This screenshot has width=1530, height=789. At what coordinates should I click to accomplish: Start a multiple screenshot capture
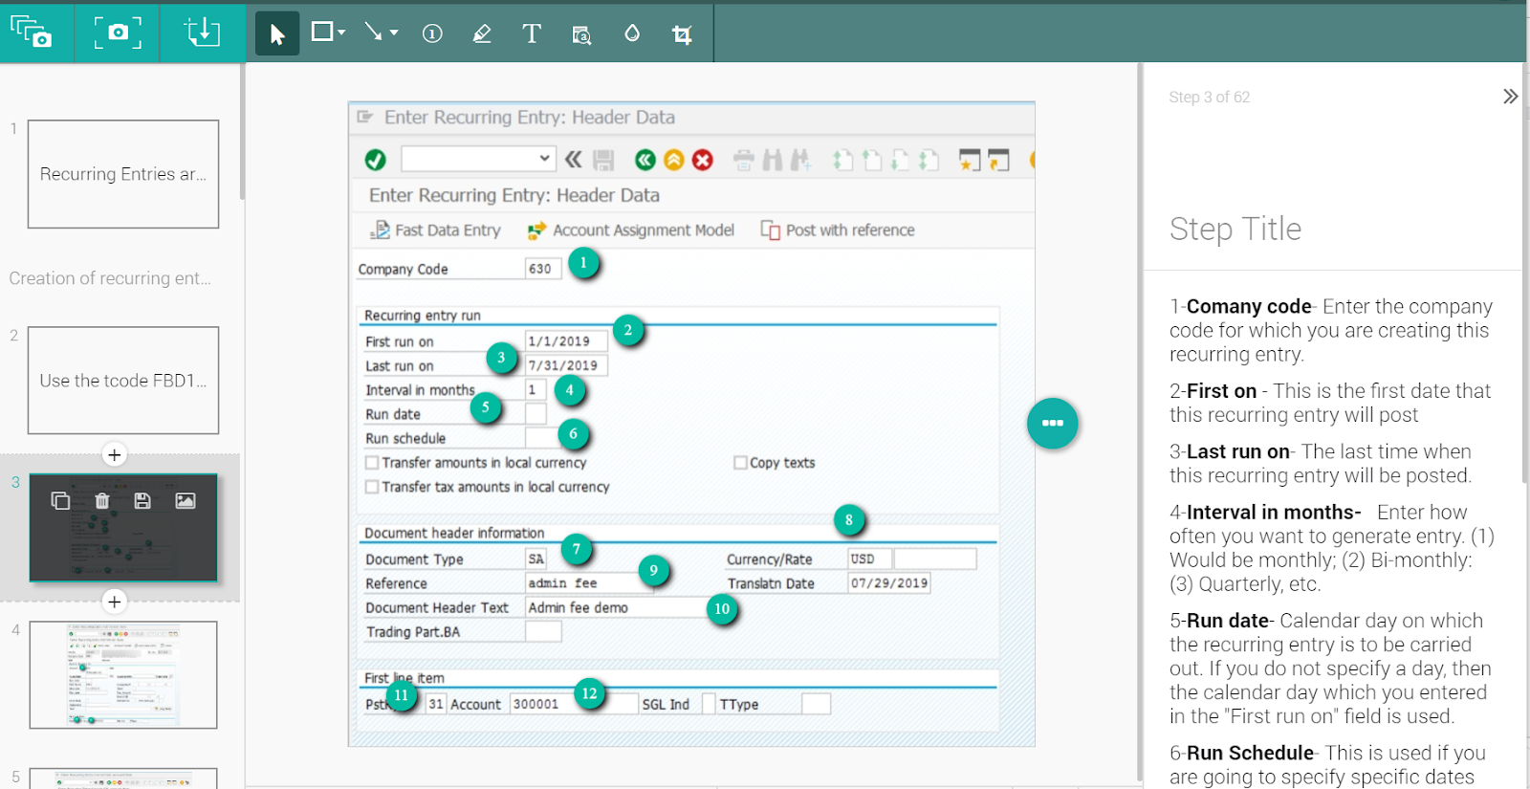pyautogui.click(x=32, y=33)
